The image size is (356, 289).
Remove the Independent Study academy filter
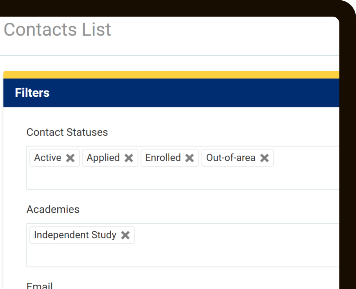tap(125, 235)
